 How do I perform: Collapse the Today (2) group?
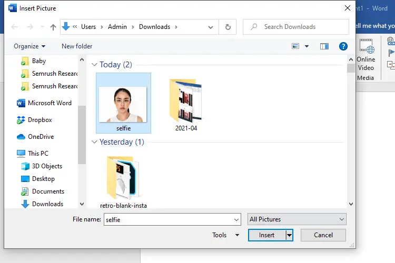94,65
